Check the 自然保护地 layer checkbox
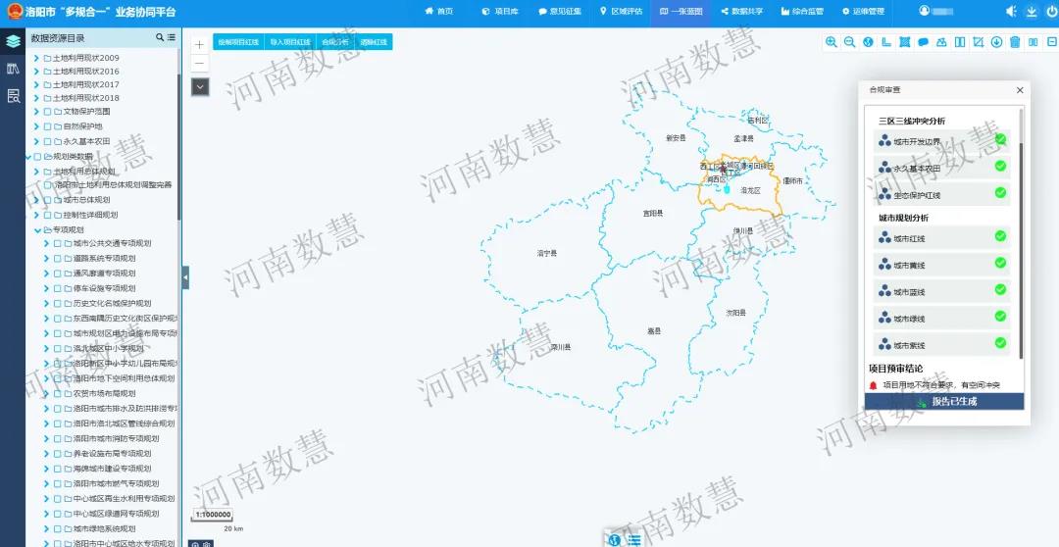The width and height of the screenshot is (1059, 547). point(47,126)
